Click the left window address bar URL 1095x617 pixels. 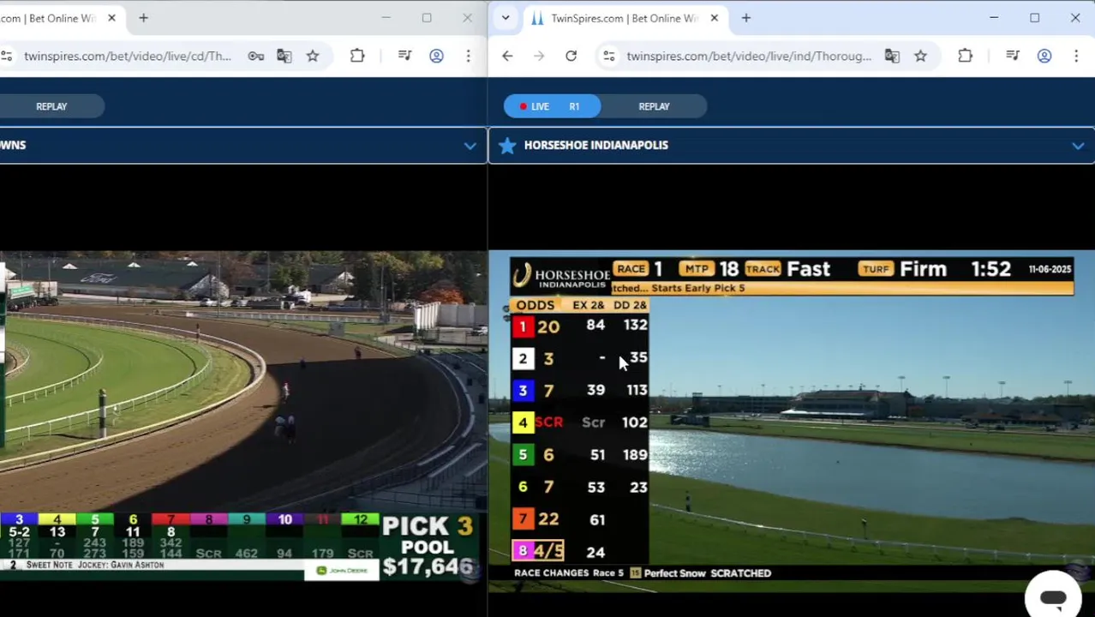click(x=128, y=56)
